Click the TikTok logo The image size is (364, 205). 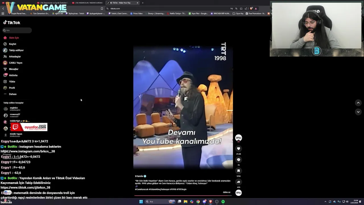[12, 22]
